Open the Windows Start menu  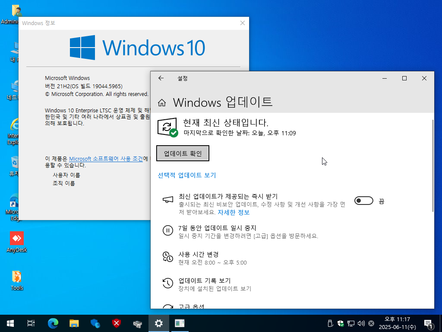point(10,323)
